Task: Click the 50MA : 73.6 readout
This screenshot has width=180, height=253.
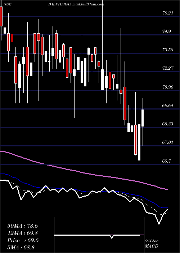Action: point(22,226)
